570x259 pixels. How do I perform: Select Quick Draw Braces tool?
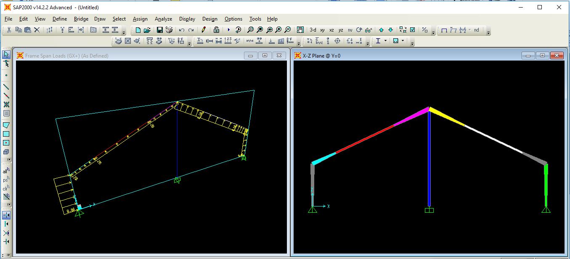pyautogui.click(x=6, y=104)
